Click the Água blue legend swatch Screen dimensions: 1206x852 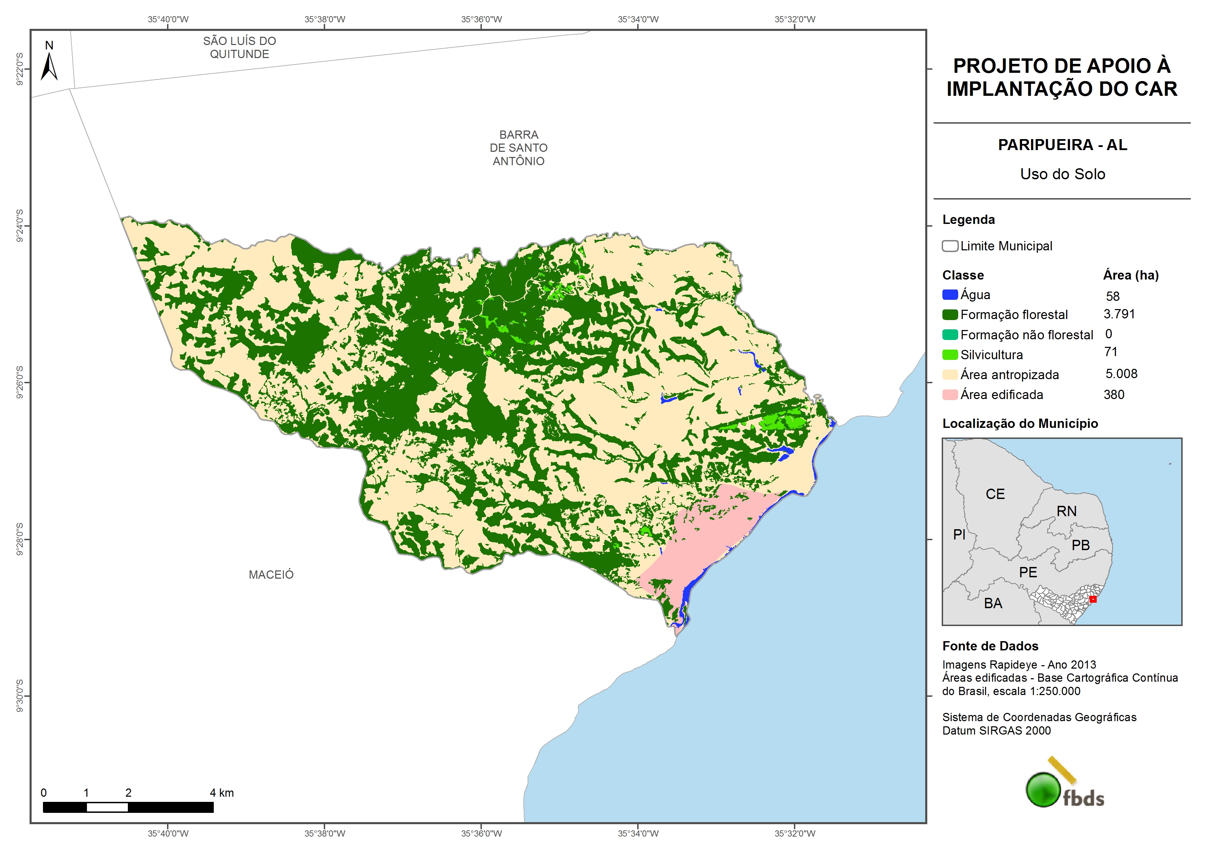pos(950,295)
